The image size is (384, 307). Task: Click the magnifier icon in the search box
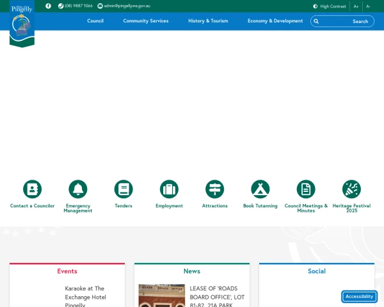[x=316, y=21]
